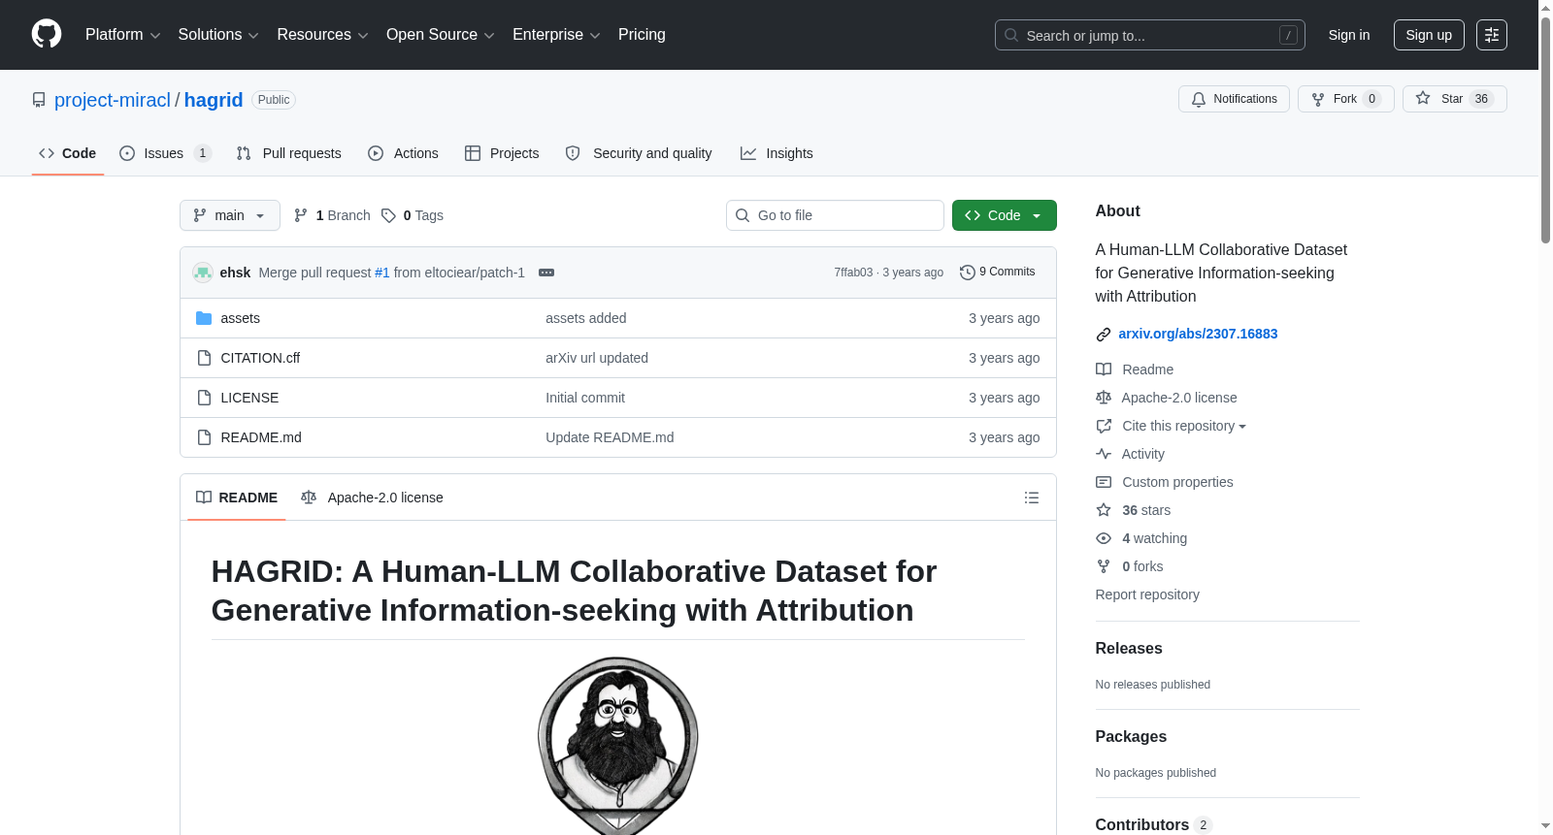The width and height of the screenshot is (1553, 835).
Task: Open the 9 Commits history link
Action: coord(998,273)
